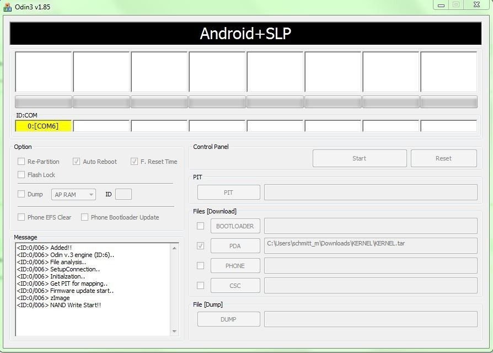Image resolution: width=493 pixels, height=353 pixels.
Task: Click the DUMP file path field
Action: point(371,319)
